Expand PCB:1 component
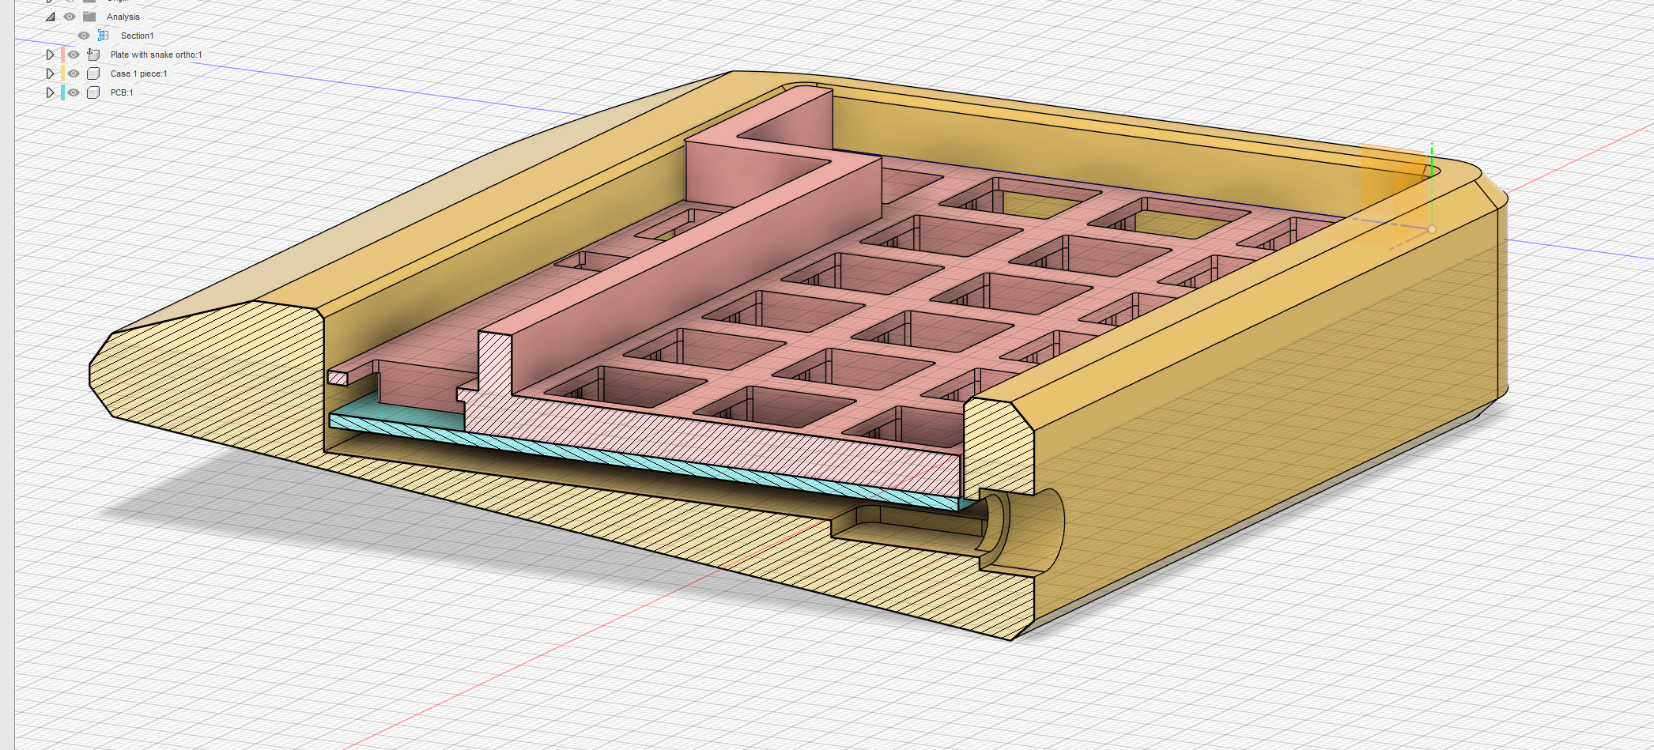This screenshot has height=750, width=1654. [50, 92]
